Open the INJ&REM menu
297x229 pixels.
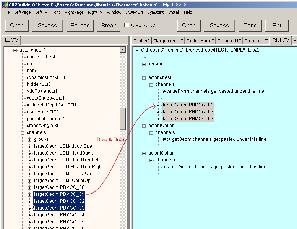click(x=134, y=12)
